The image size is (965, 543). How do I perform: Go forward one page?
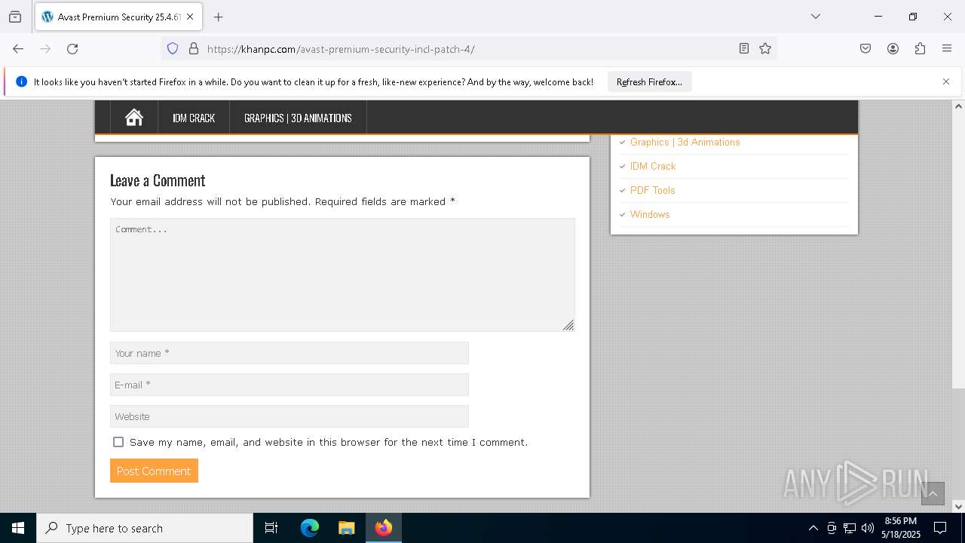tap(45, 48)
